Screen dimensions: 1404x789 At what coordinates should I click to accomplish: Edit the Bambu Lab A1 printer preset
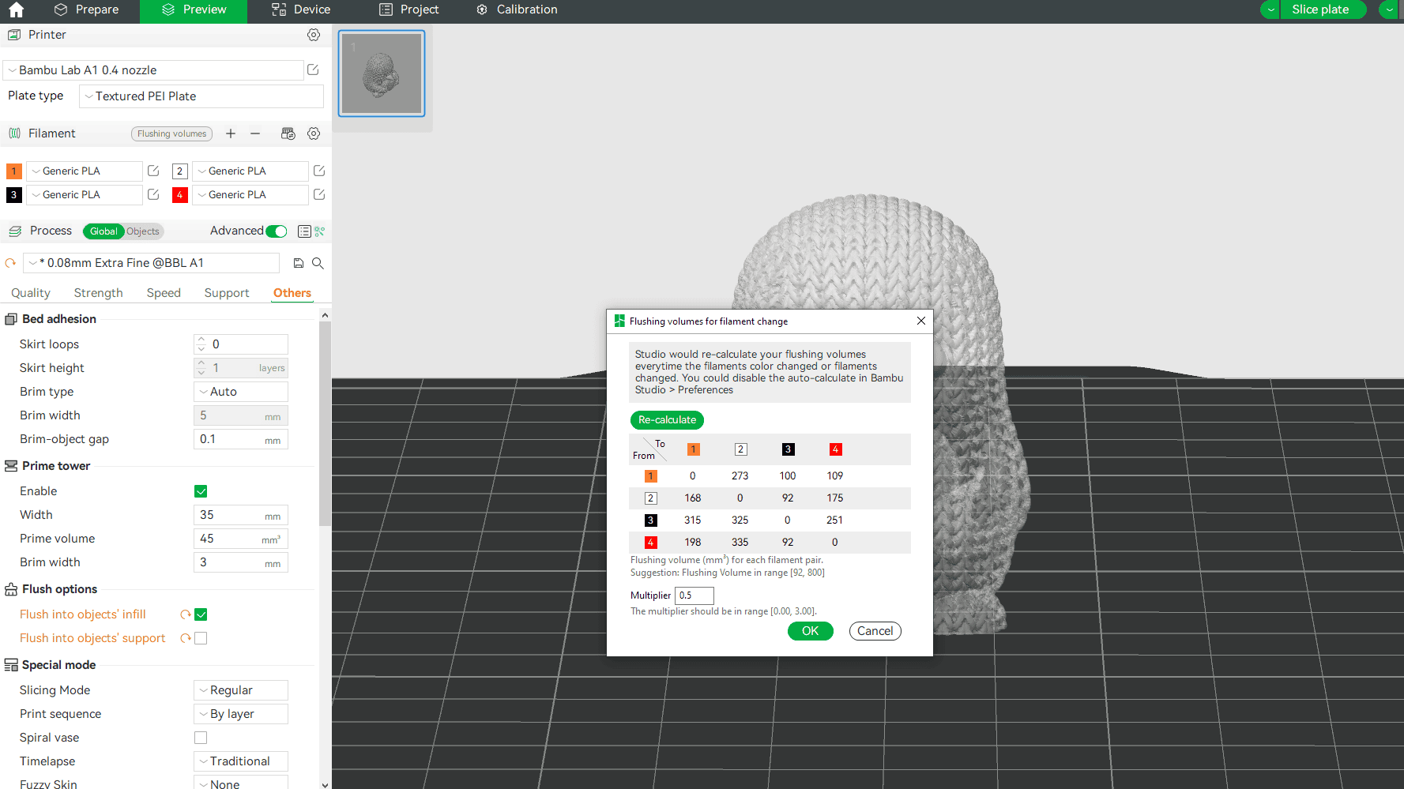tap(313, 70)
